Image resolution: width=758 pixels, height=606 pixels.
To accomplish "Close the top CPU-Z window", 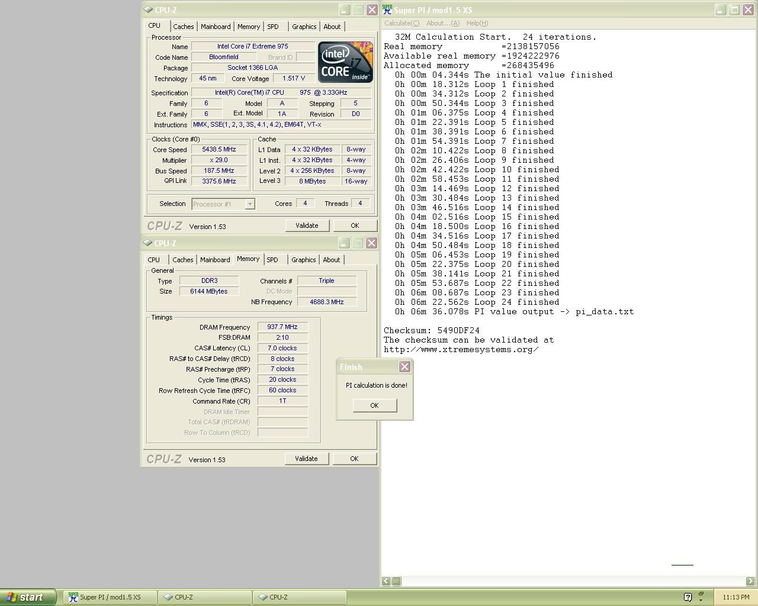I will [x=372, y=10].
